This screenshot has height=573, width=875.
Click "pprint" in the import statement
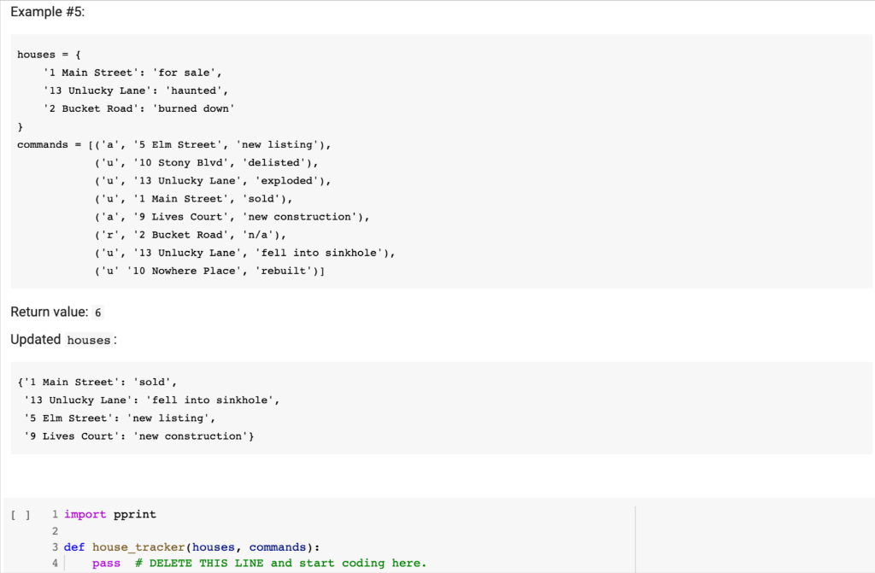[135, 514]
